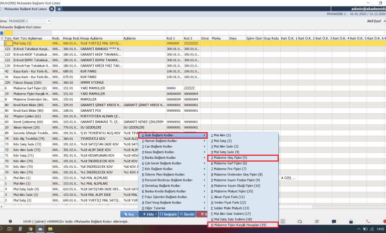Open Diğer Tanımlar submenu
The width and height of the screenshot is (386, 233).
click(x=173, y=208)
